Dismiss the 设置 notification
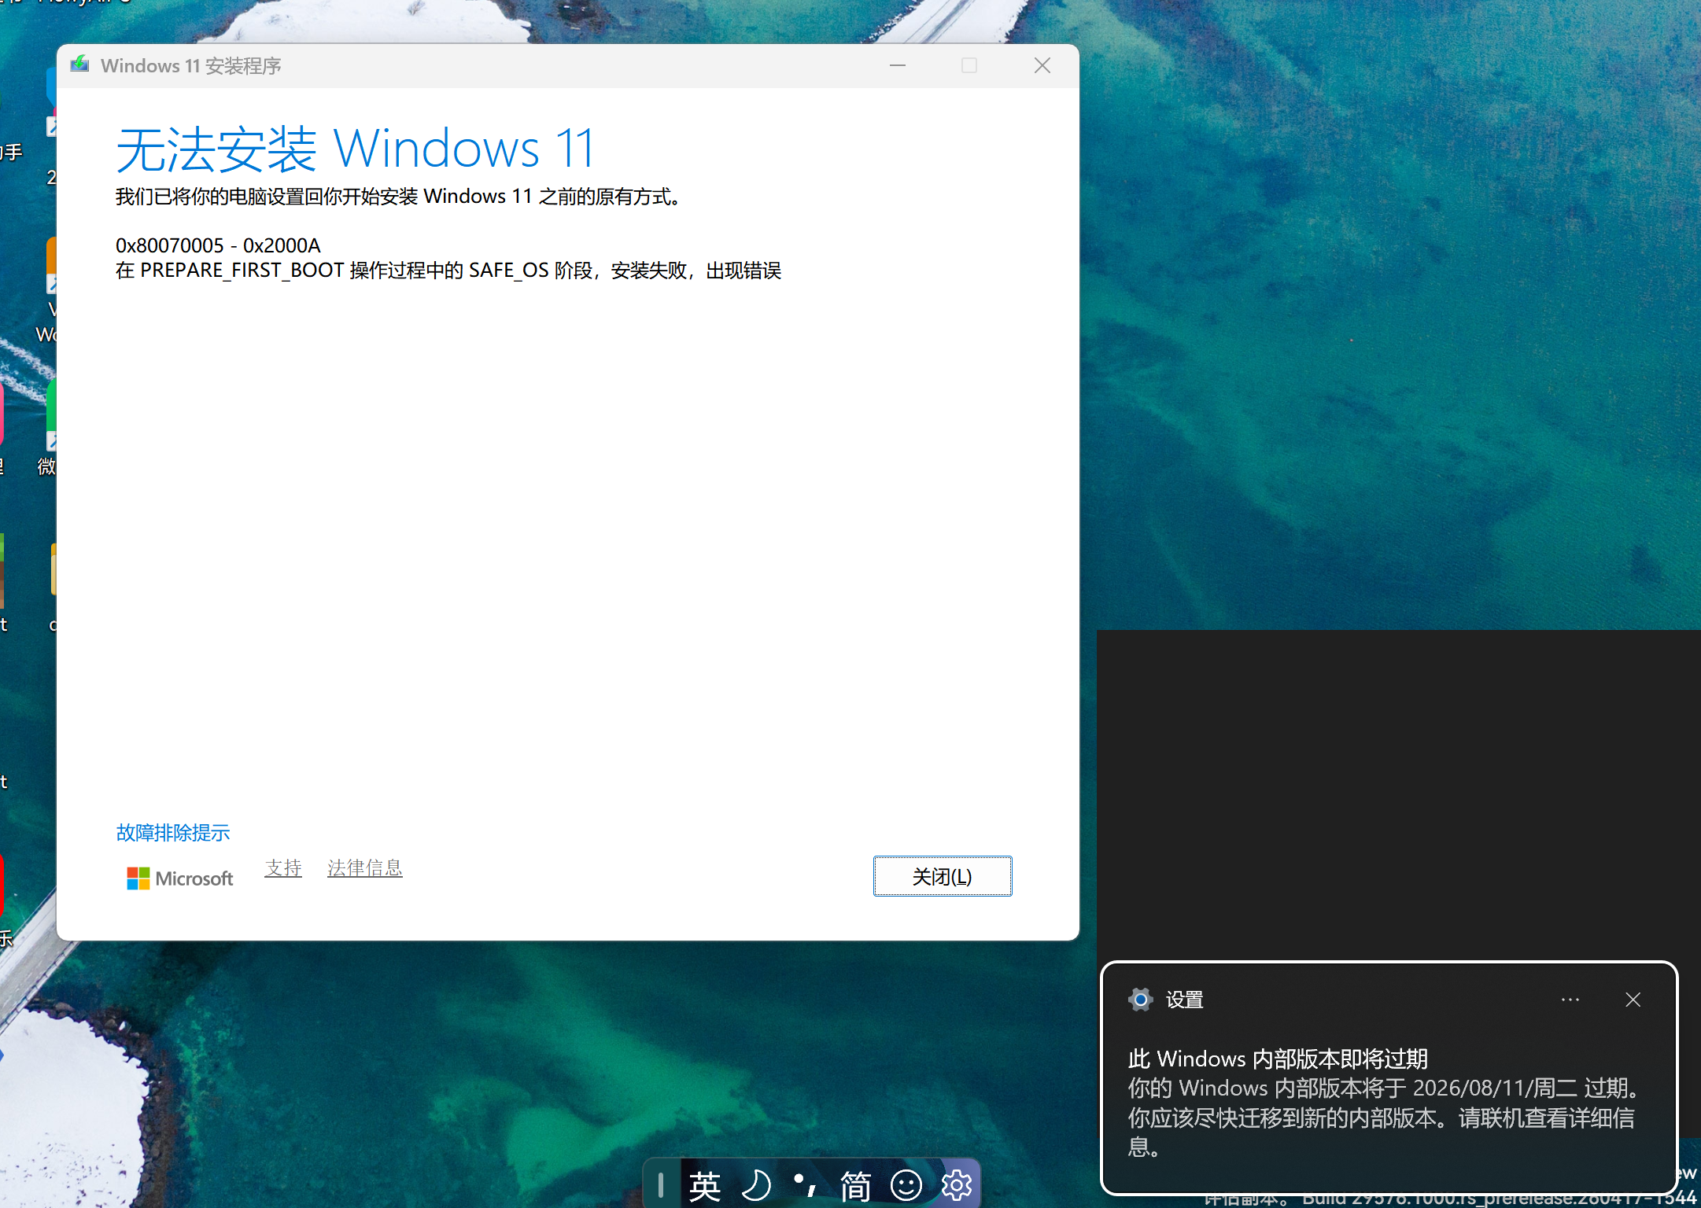 pyautogui.click(x=1633, y=1000)
